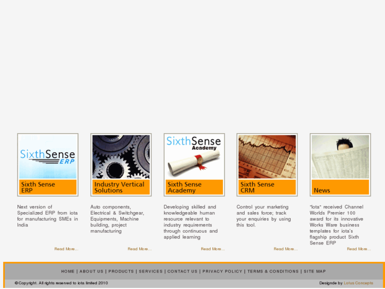
Task: Open CONTACT US footer link
Action: pos(182,272)
